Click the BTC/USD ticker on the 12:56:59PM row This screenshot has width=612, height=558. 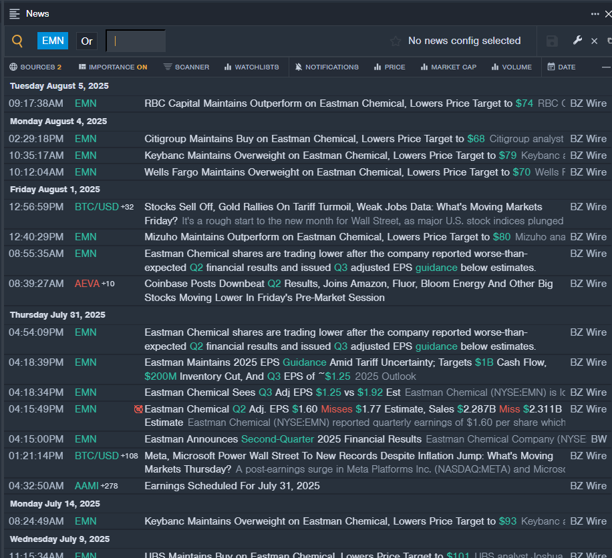pyautogui.click(x=96, y=207)
